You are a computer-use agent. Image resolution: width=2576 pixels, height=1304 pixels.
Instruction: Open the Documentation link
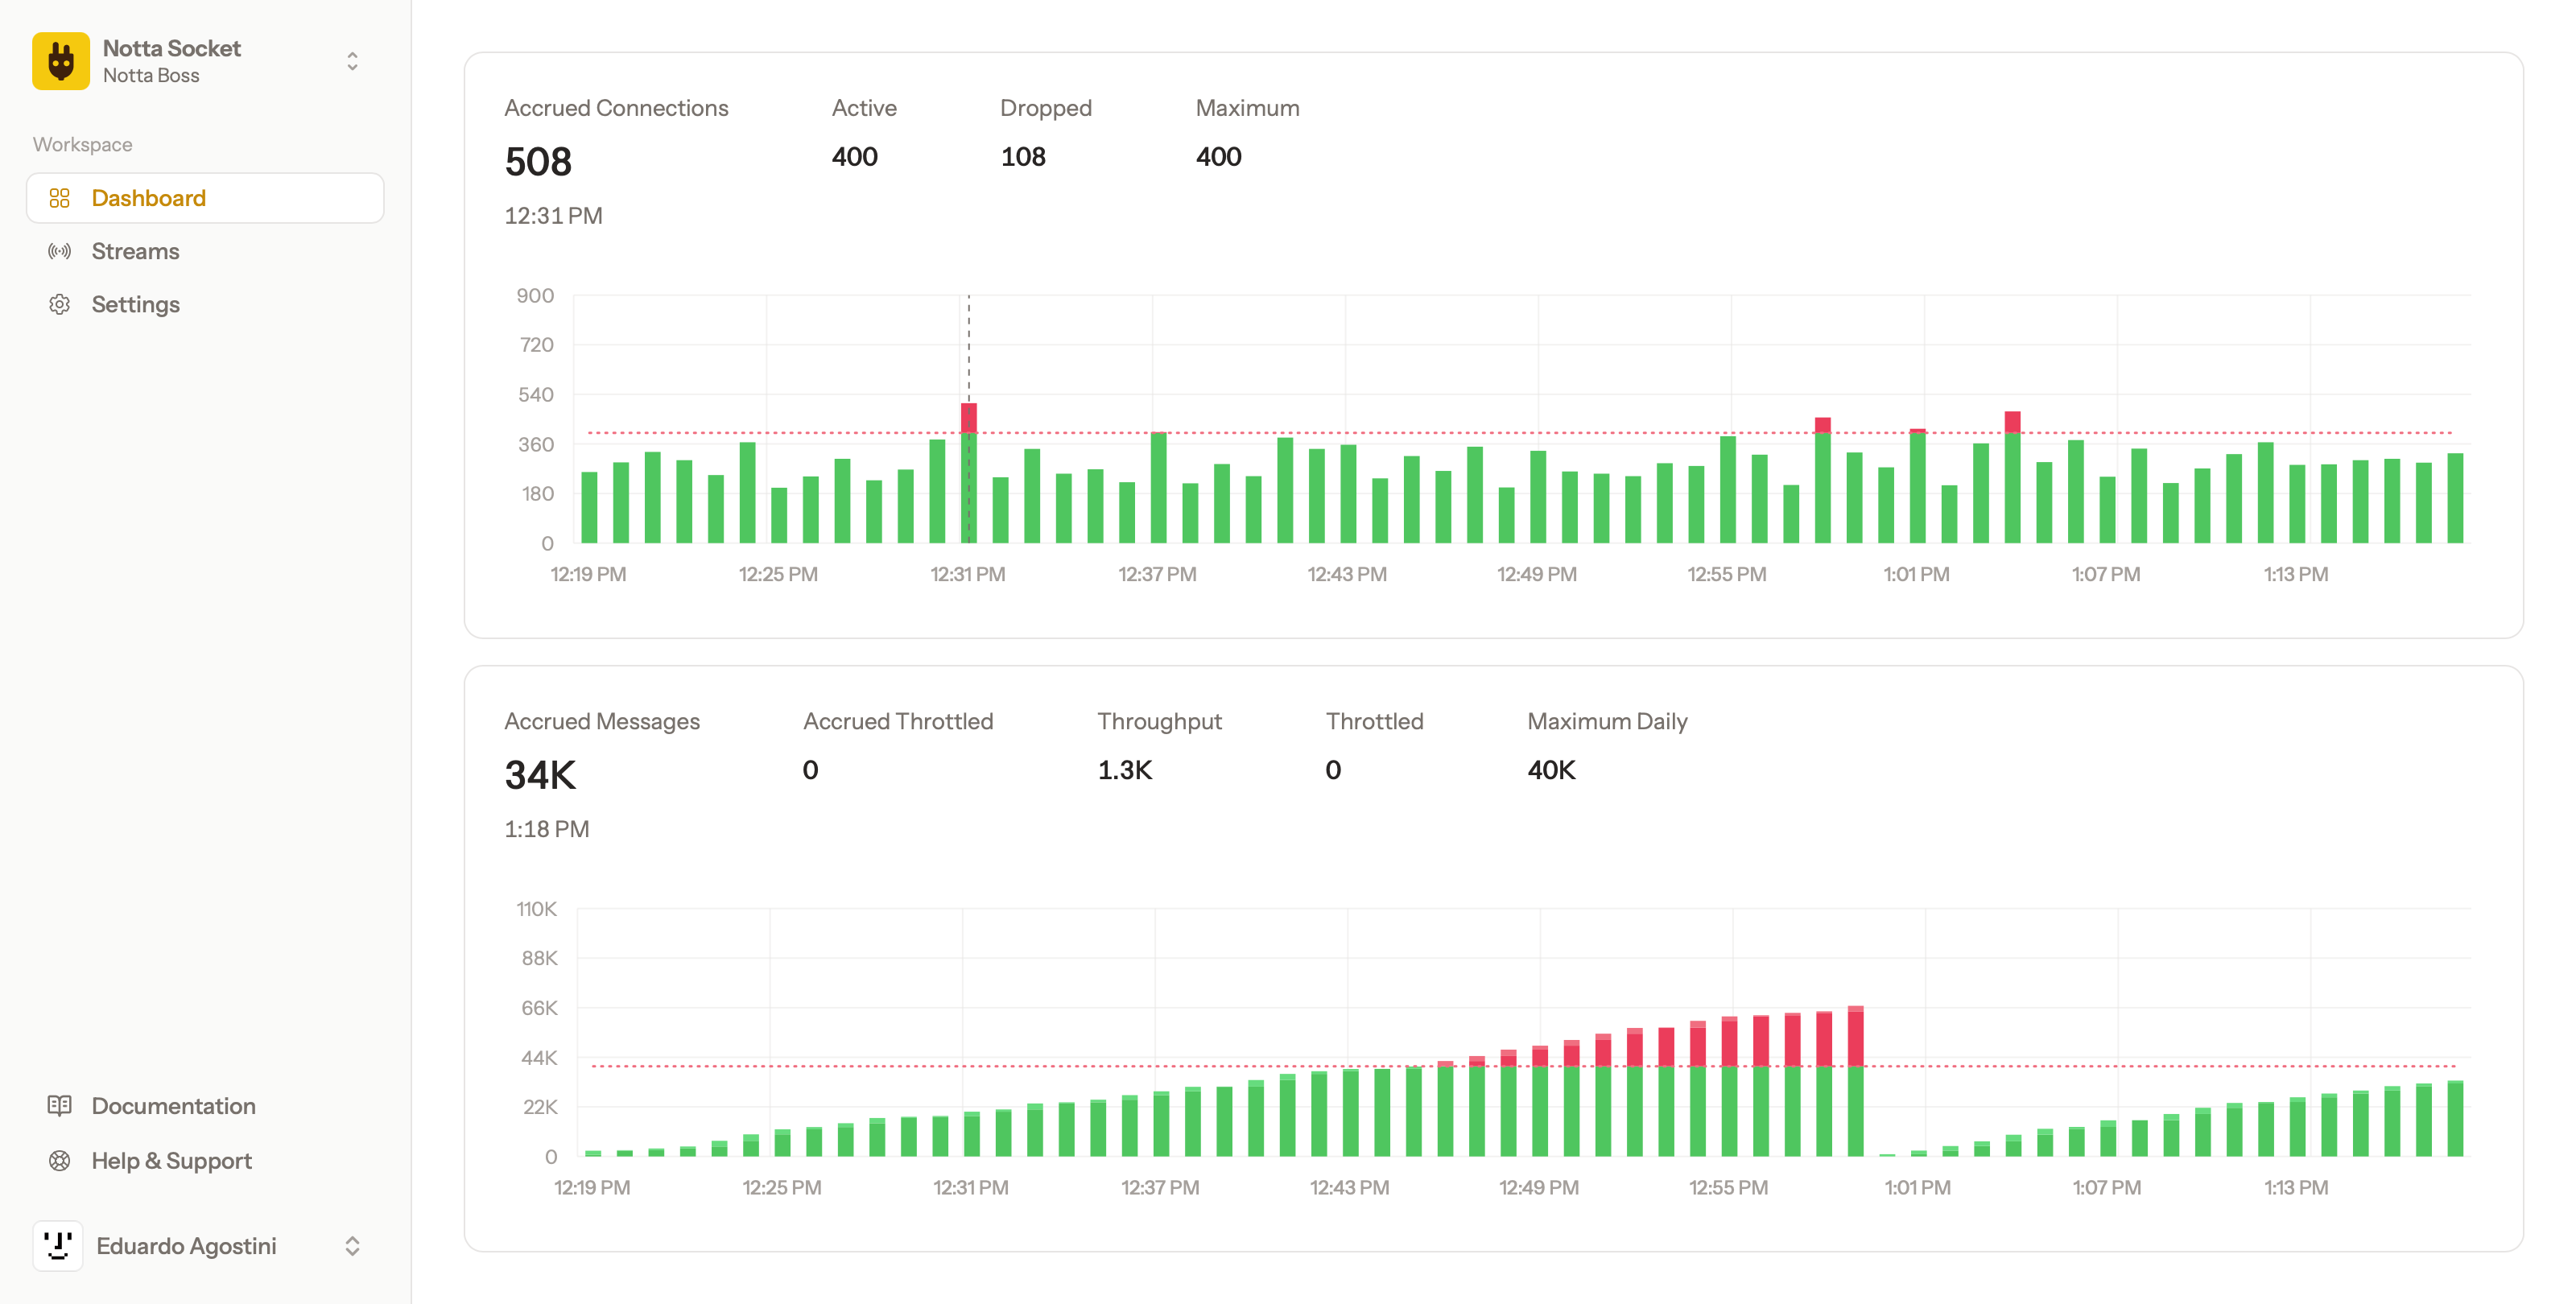pos(173,1105)
